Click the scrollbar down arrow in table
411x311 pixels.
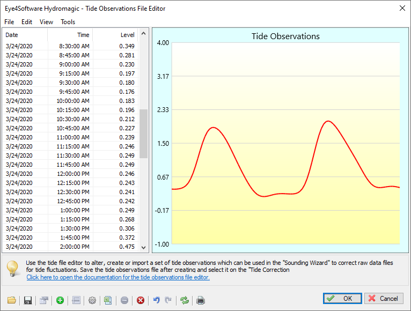(x=143, y=247)
